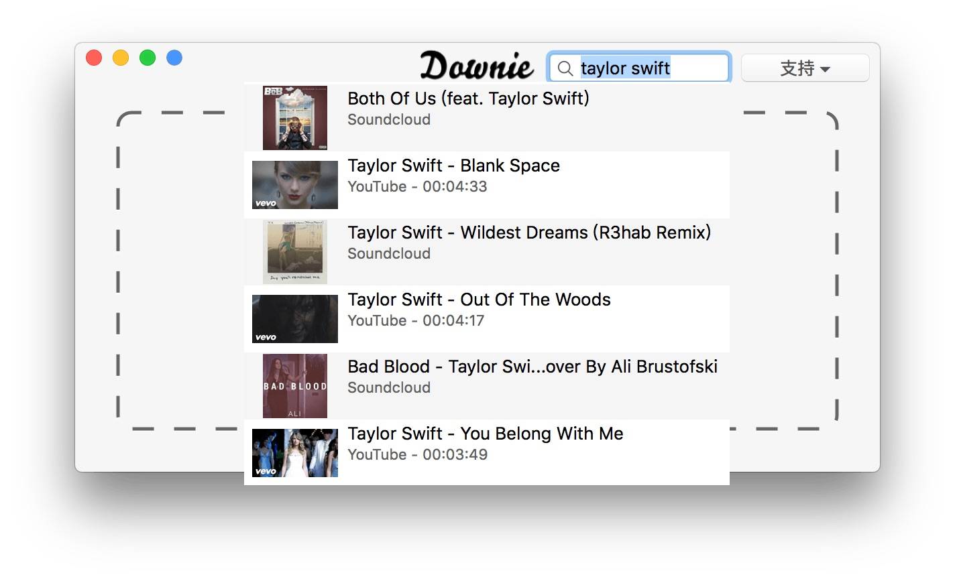The height and width of the screenshot is (579, 955).
Task: Click "Taylor Swift - Out Of The Woods" title
Action: click(479, 300)
